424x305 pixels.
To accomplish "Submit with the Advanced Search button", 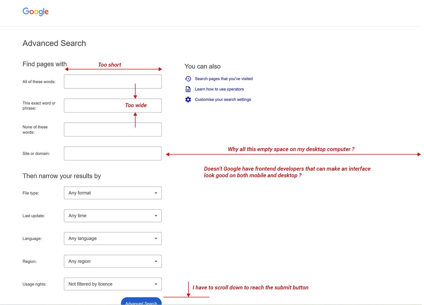I will [x=141, y=302].
